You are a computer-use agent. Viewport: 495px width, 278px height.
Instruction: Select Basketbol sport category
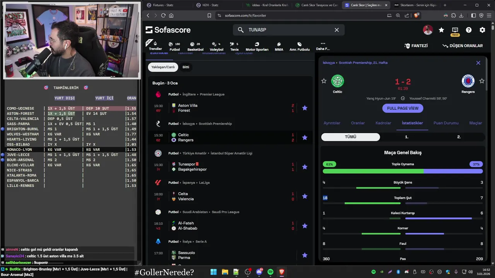click(195, 46)
